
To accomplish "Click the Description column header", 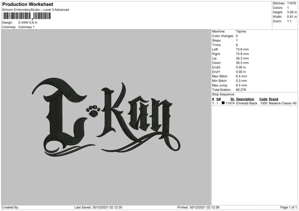I will (x=245, y=99).
